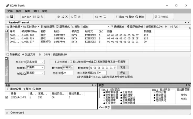The image size is (193, 119).
Task: Click the 发送 send button
Action: click(123, 67)
